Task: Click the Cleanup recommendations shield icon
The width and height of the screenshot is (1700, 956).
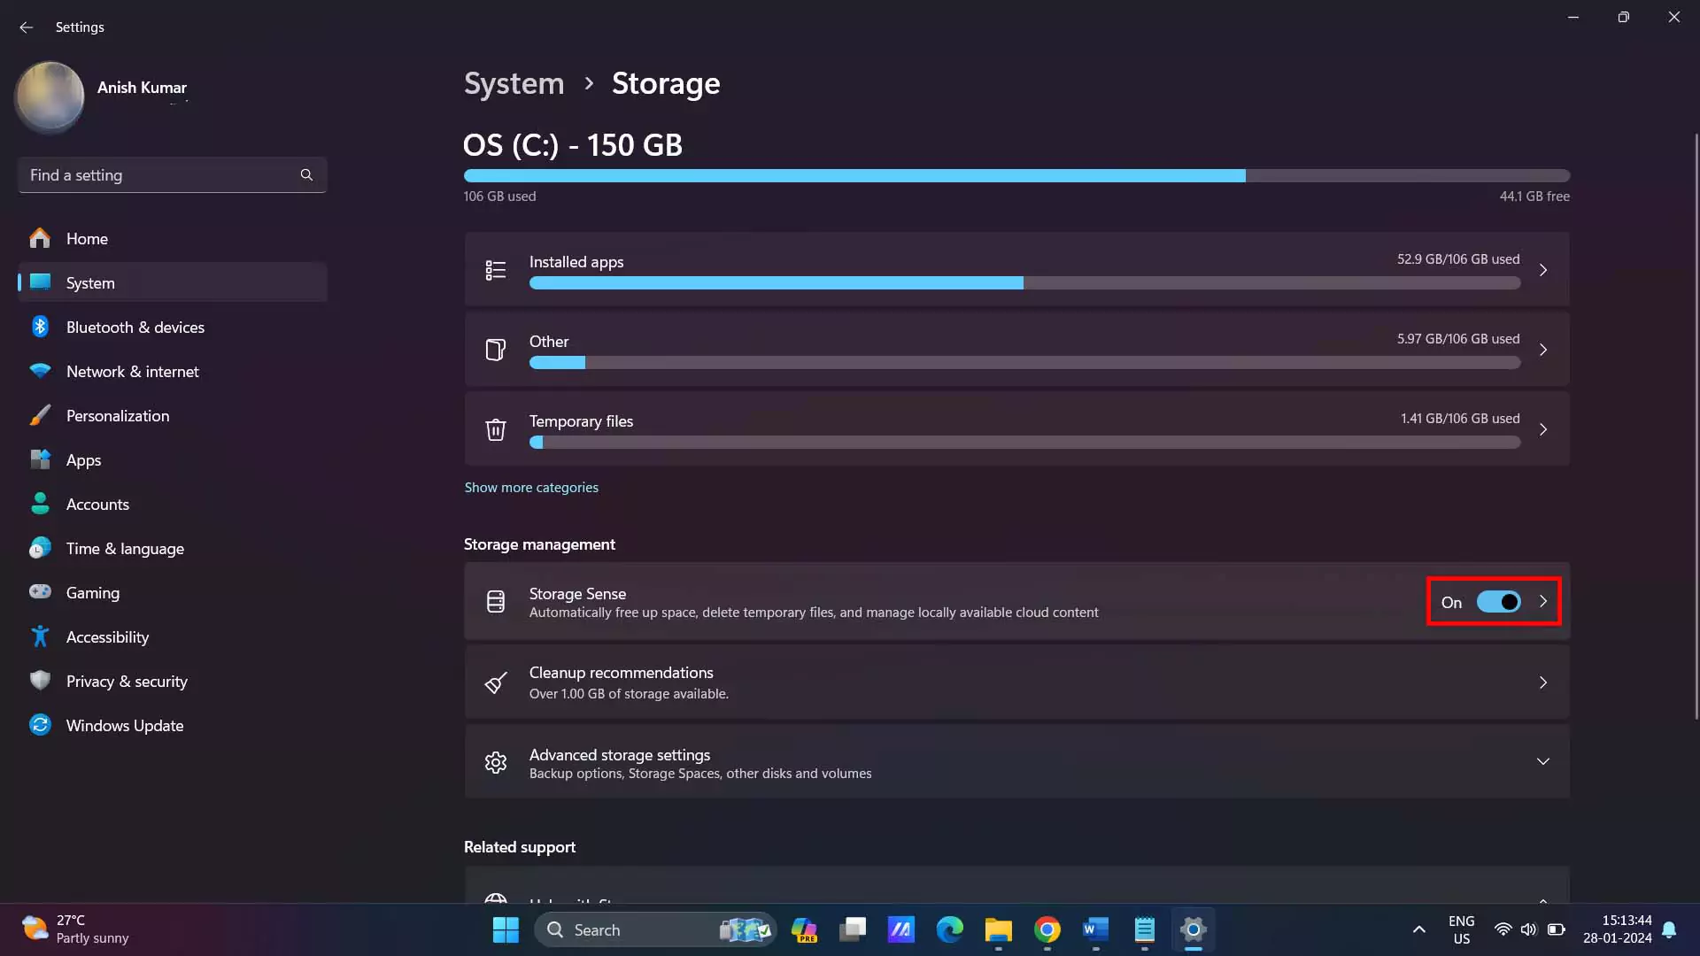Action: pos(496,681)
